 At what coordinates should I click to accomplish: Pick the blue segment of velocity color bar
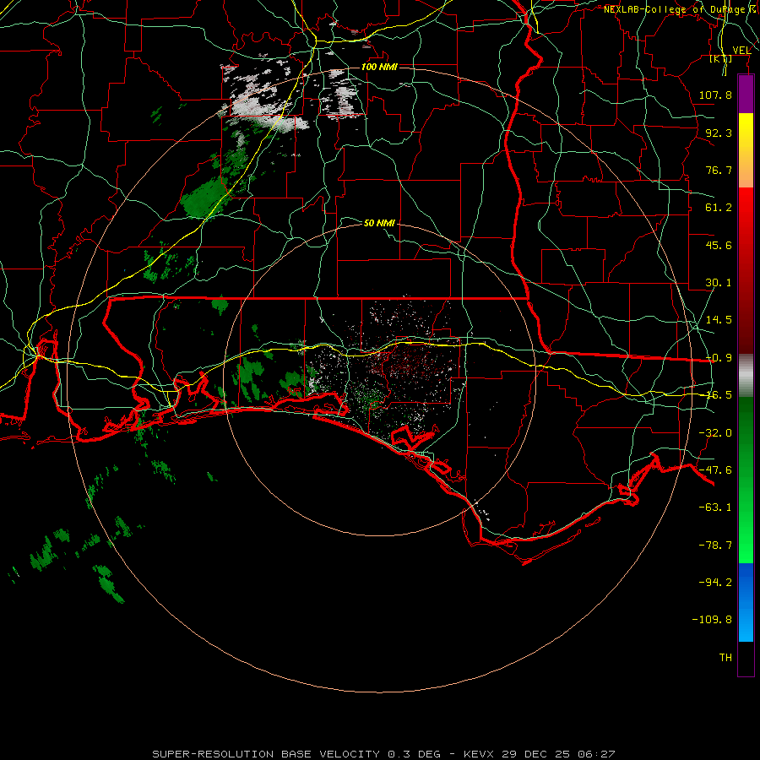point(746,602)
